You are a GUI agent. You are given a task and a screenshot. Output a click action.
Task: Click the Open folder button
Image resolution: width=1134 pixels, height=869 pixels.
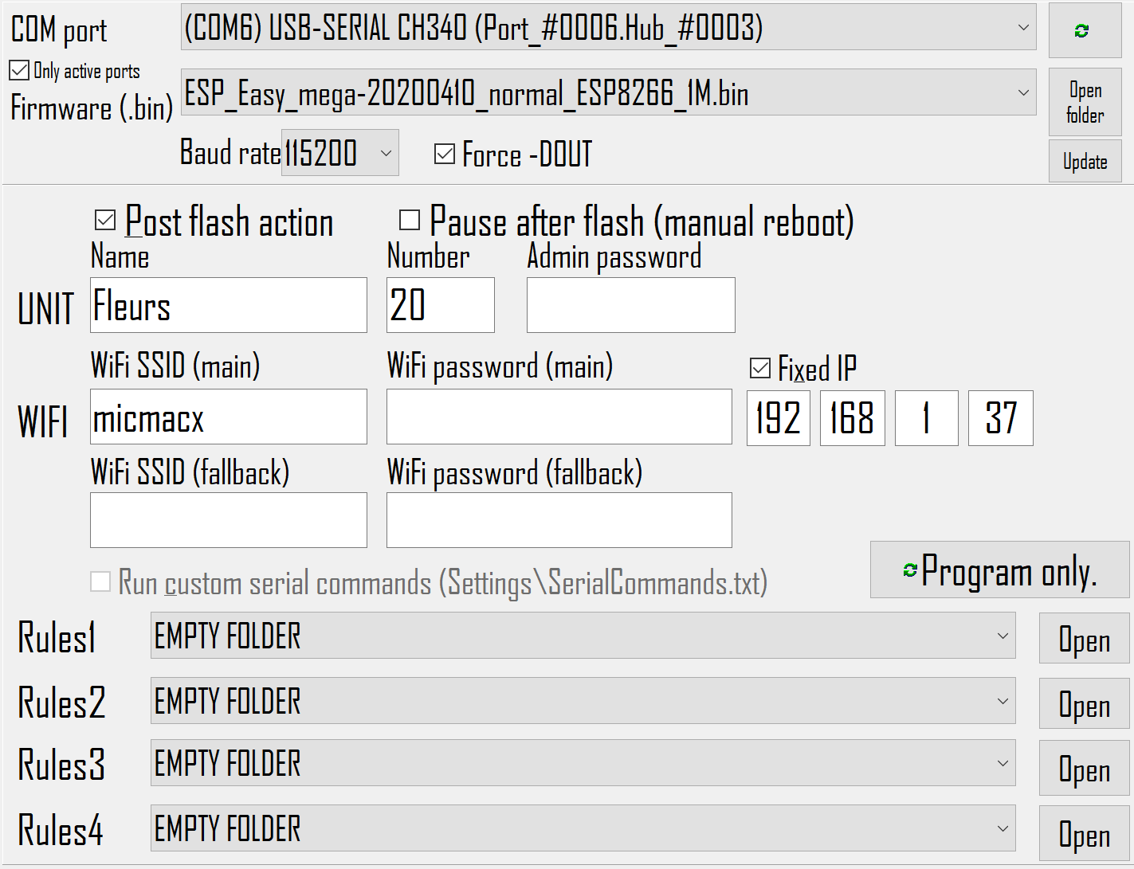click(x=1084, y=101)
